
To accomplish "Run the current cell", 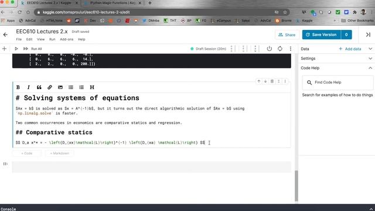I will point(16,49).
